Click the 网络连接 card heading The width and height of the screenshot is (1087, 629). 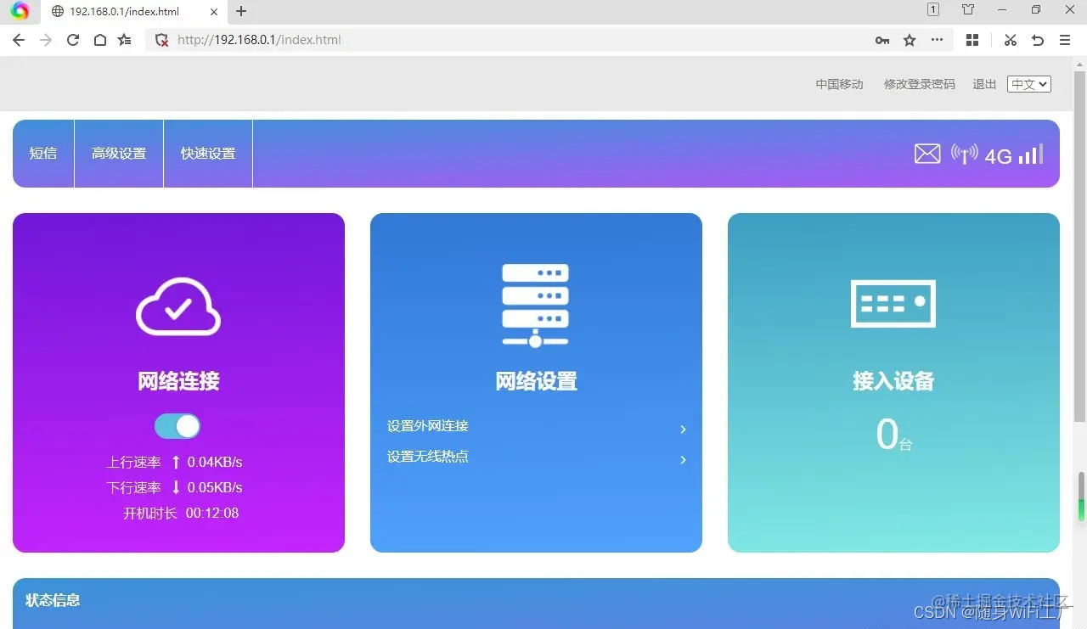click(178, 381)
